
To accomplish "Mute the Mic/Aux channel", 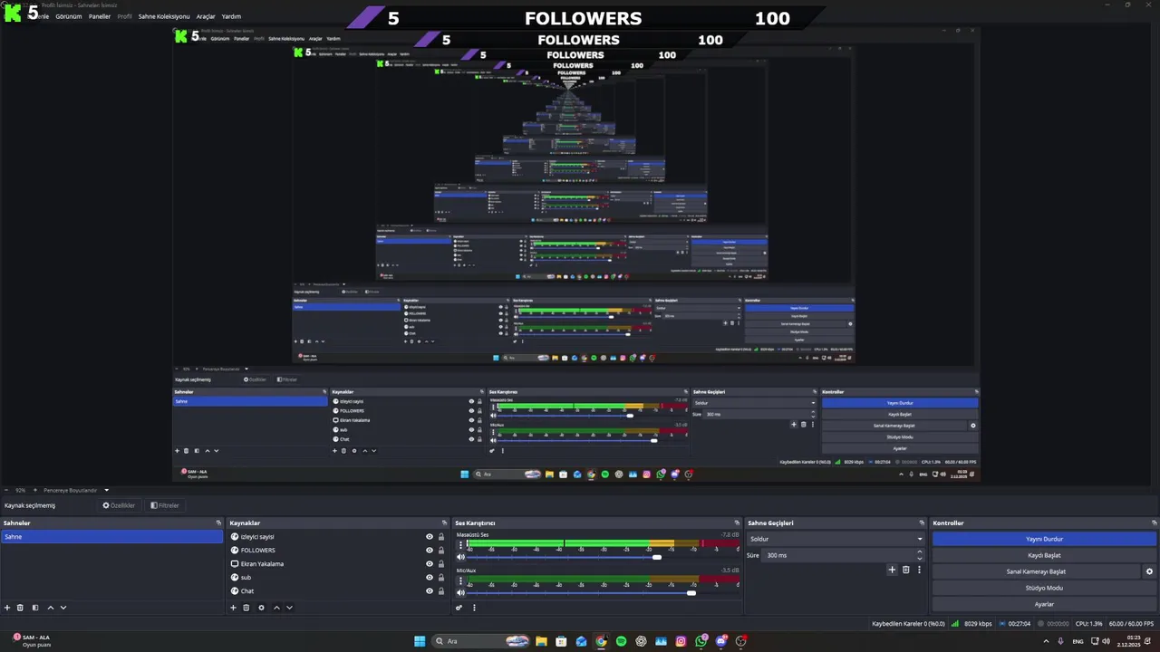I will 460,592.
